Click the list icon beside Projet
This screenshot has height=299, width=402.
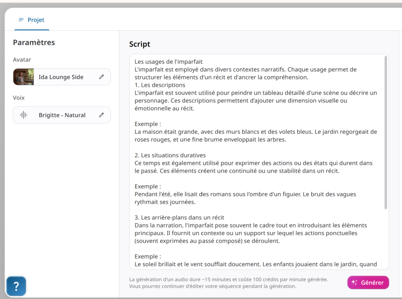click(21, 20)
